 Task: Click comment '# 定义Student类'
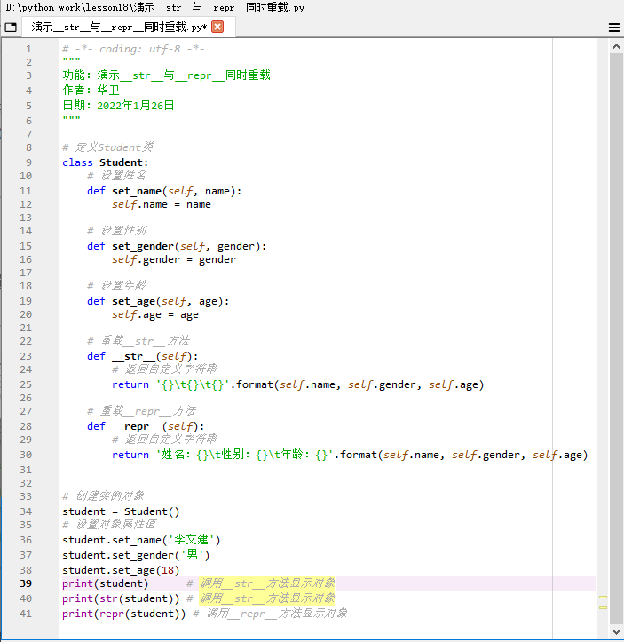coord(108,147)
